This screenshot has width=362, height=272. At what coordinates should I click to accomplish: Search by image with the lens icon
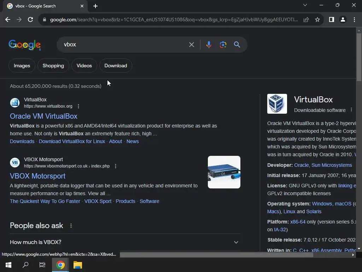pos(223,45)
